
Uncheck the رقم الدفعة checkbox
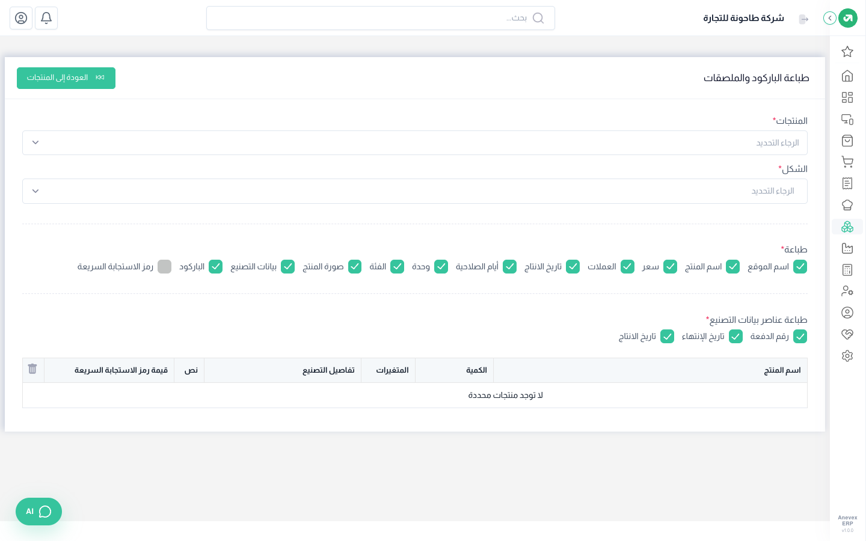pos(800,337)
